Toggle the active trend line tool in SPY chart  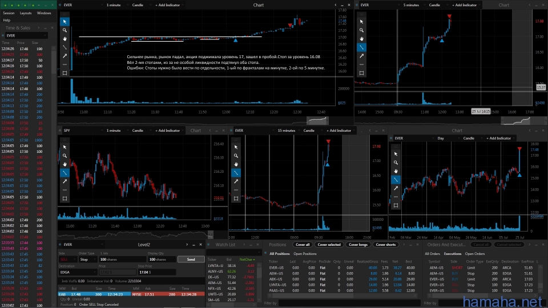click(x=65, y=173)
